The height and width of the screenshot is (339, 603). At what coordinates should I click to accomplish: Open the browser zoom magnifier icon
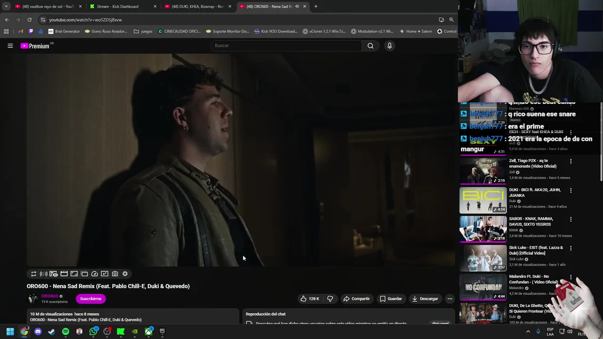pyautogui.click(x=451, y=20)
